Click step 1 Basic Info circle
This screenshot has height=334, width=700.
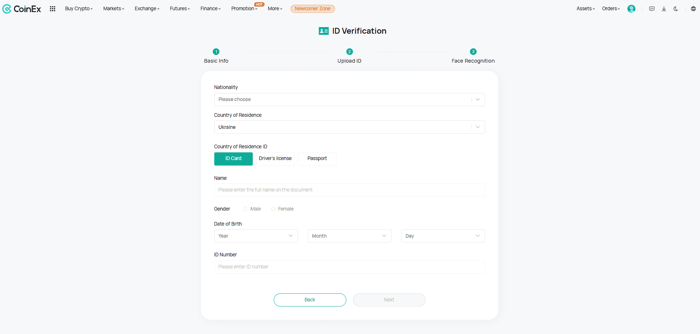click(216, 52)
